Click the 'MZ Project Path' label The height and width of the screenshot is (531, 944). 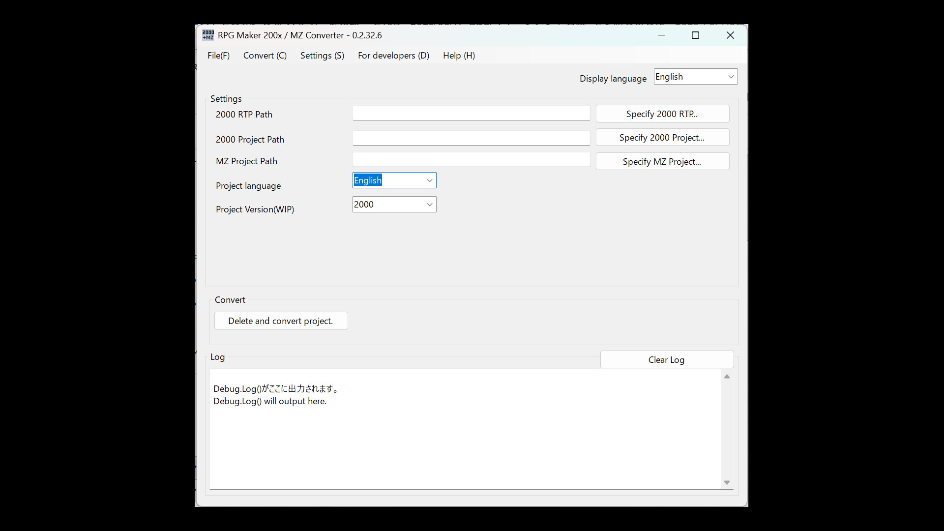(x=246, y=161)
